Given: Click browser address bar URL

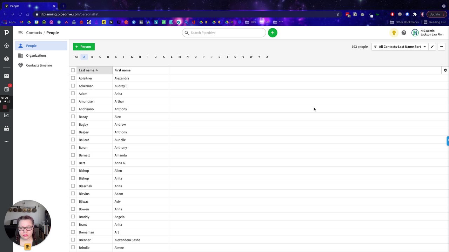Looking at the screenshot, I should (x=69, y=14).
